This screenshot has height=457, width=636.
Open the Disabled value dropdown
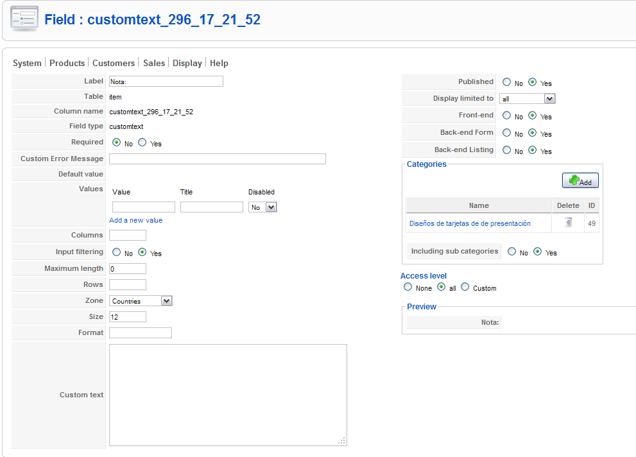(262, 207)
